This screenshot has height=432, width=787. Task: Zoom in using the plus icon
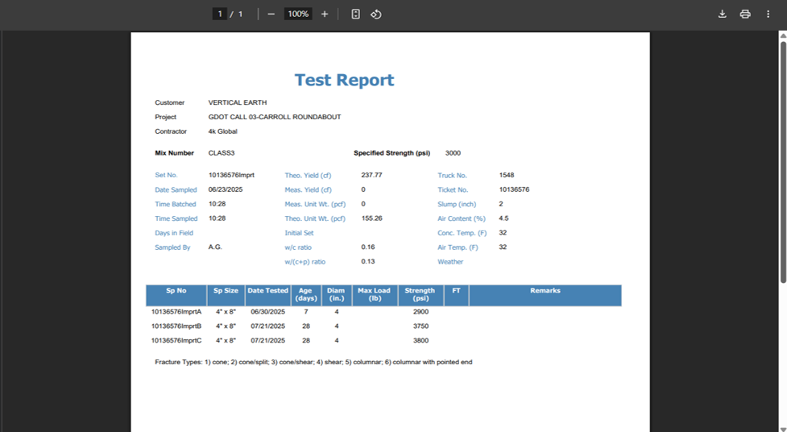[325, 14]
